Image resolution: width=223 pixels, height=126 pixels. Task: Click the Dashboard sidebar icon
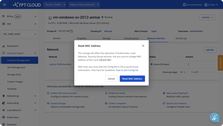click(4, 46)
